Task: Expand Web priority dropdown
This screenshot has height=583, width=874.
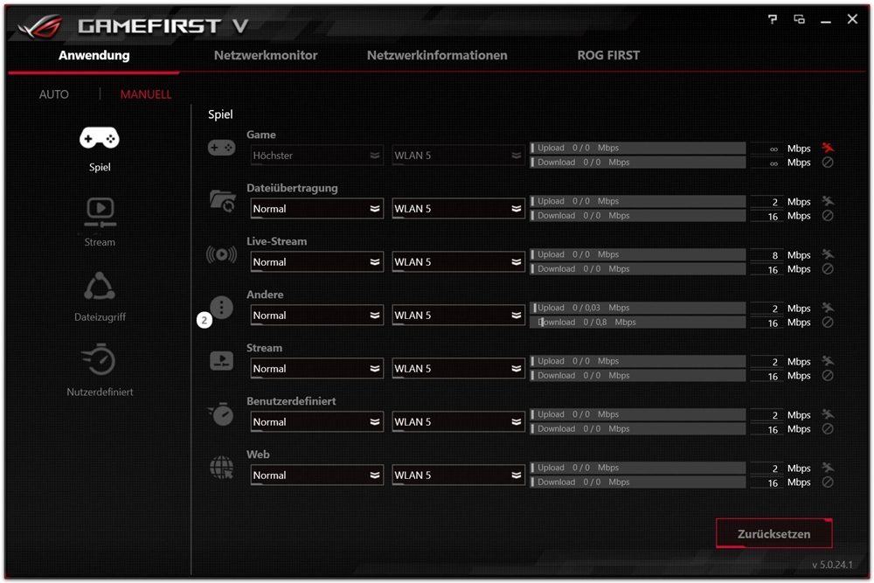Action: (x=316, y=475)
